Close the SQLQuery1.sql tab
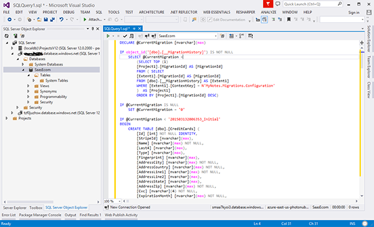The width and height of the screenshot is (374, 227). [x=140, y=29]
